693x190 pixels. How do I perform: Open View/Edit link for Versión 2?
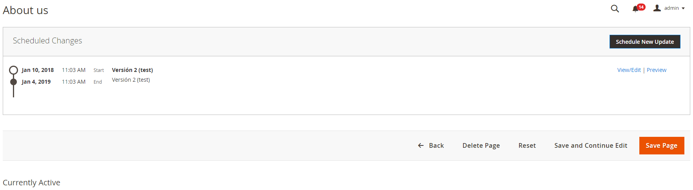pyautogui.click(x=629, y=70)
